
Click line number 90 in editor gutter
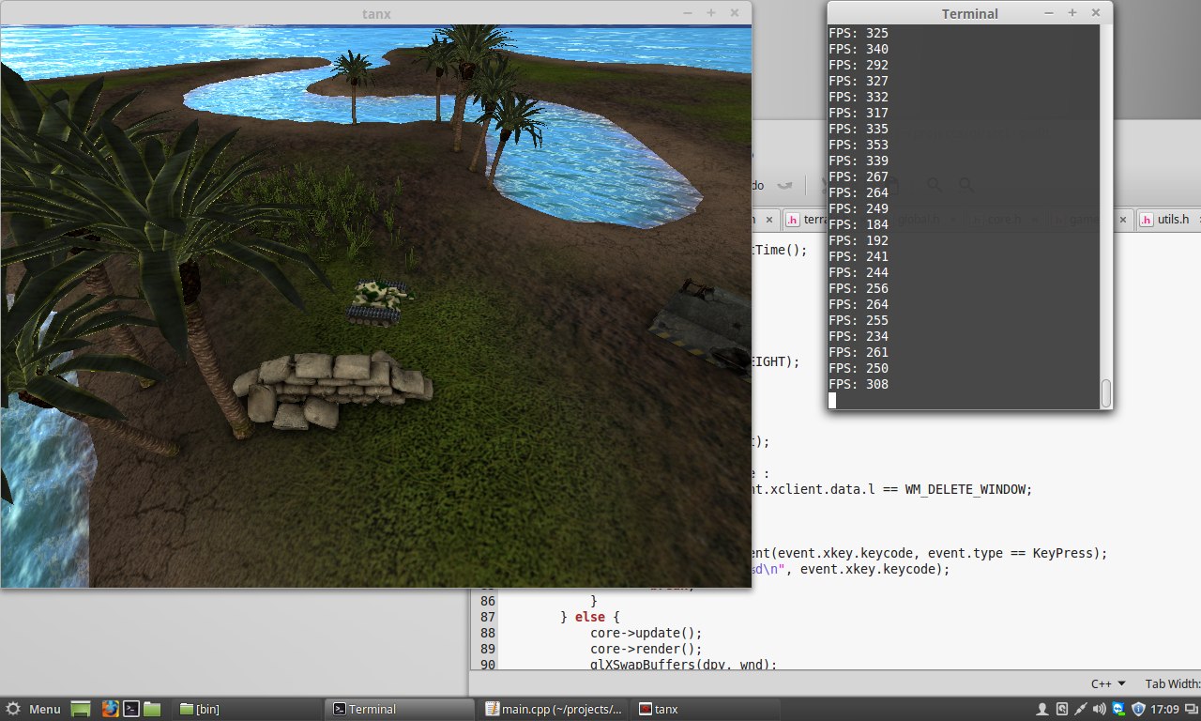487,665
